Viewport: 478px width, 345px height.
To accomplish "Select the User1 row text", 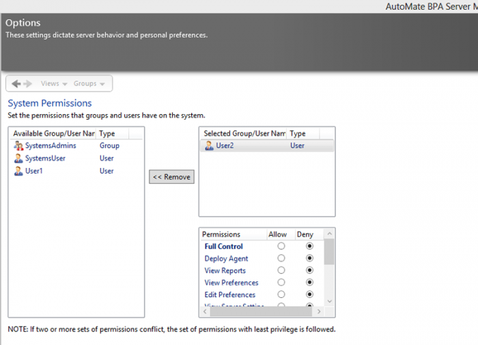I will click(x=34, y=171).
